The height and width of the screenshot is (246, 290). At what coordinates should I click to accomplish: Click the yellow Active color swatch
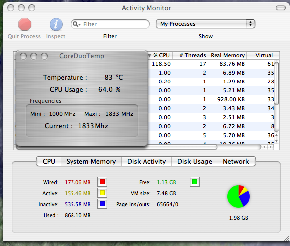pos(102,193)
